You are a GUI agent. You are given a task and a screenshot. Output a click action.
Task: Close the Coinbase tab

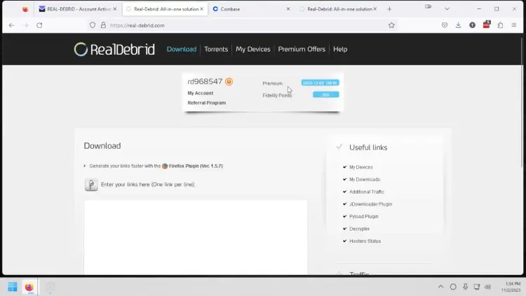(288, 9)
